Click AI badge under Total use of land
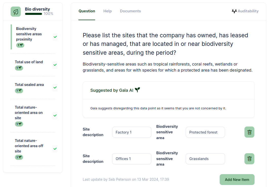This screenshot has width=268, height=187. point(19,68)
